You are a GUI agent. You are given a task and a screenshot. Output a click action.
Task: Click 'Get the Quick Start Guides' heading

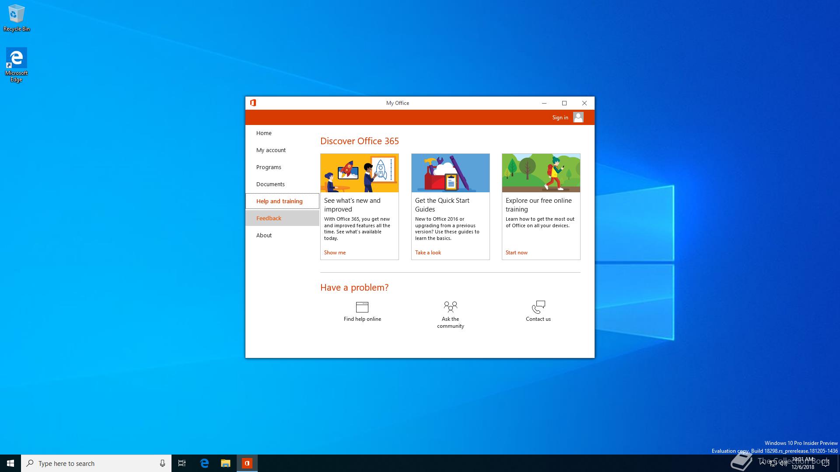[x=442, y=205]
